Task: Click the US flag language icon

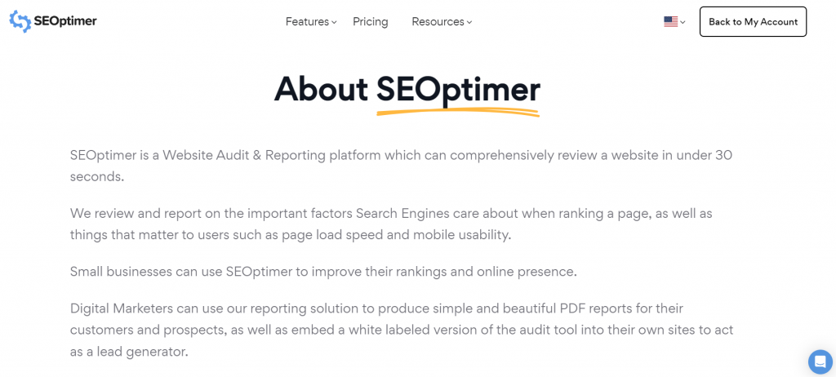Action: 670,22
